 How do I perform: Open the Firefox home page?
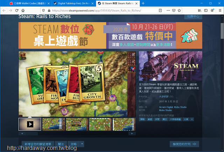coord(23,10)
